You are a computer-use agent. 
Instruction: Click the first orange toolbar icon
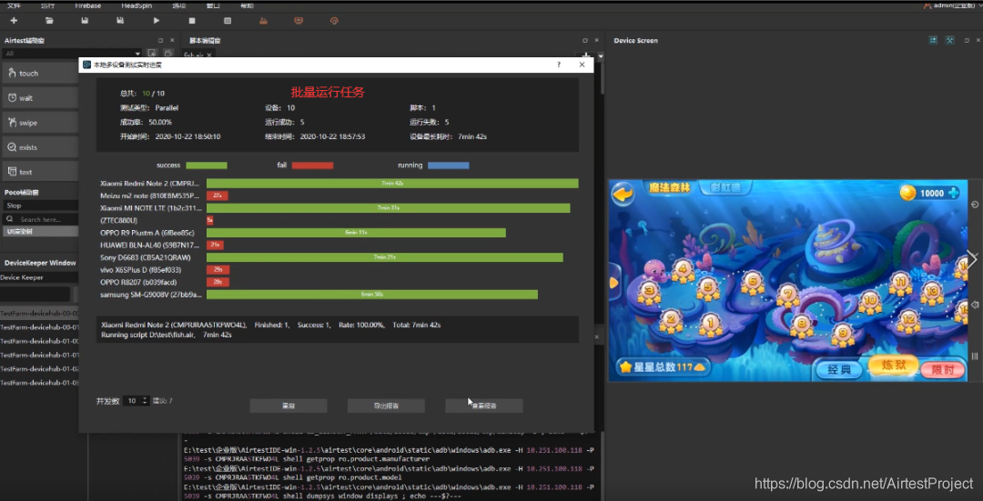tap(263, 21)
